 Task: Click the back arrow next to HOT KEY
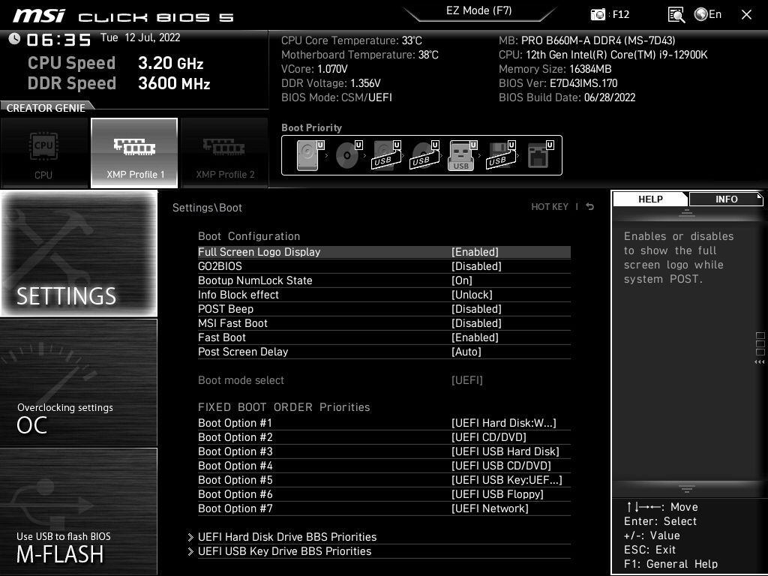pyautogui.click(x=589, y=207)
